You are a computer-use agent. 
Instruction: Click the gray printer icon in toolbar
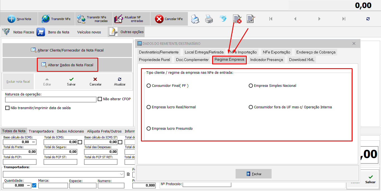(x=209, y=19)
